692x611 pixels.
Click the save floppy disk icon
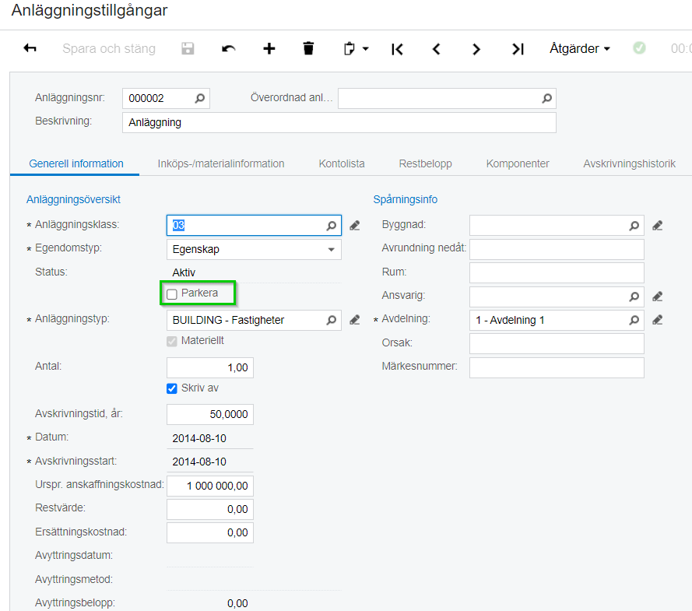click(x=188, y=48)
